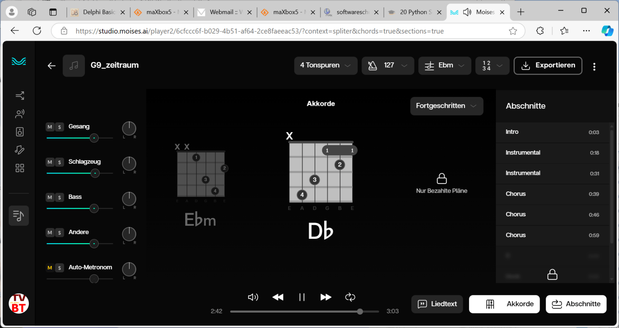Skip forward with the fast-forward icon
Viewport: 619px width, 328px height.
point(326,297)
